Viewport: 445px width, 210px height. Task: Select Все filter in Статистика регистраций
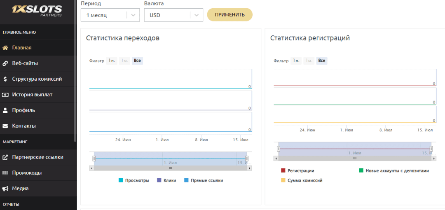click(322, 61)
